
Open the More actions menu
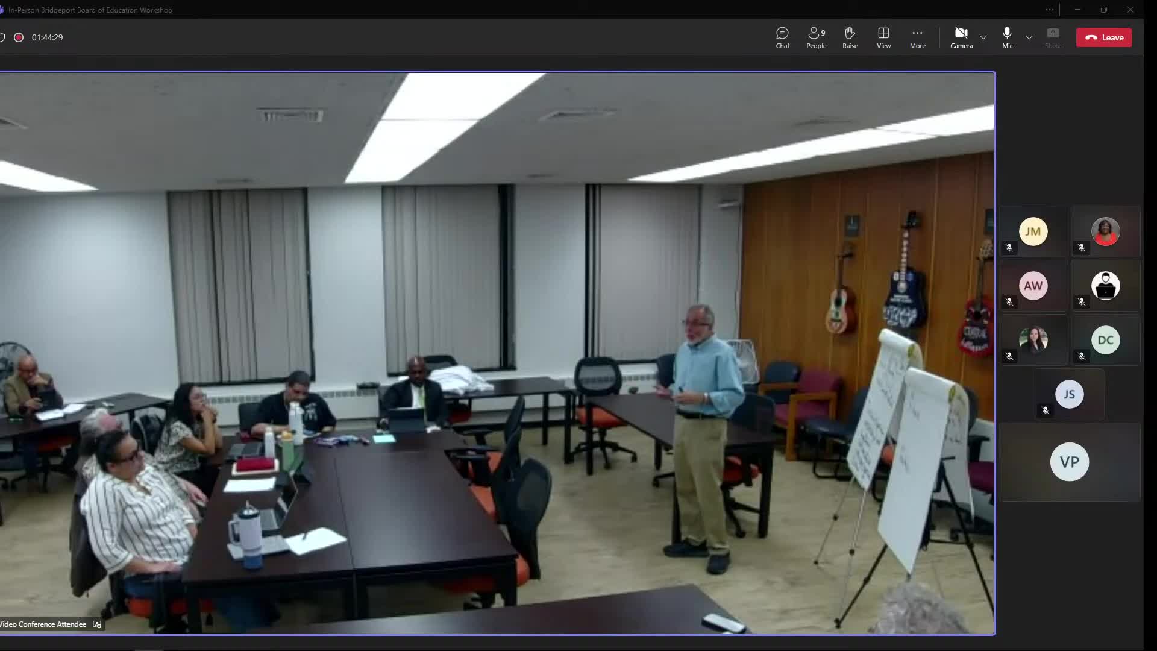(x=917, y=37)
